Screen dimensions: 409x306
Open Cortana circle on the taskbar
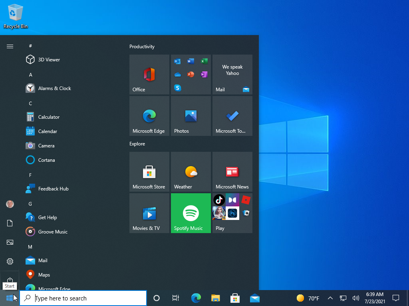click(157, 298)
